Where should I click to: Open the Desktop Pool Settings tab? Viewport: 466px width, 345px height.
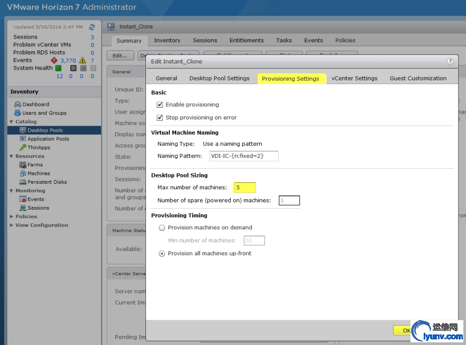[220, 78]
